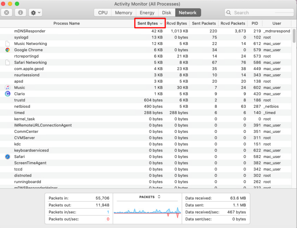Click the _netbios user cell

point(271,106)
